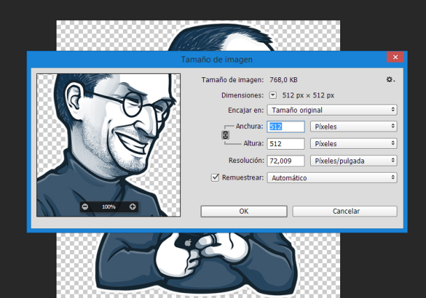This screenshot has height=298, width=426.
Task: Click the Resolución input field
Action: pyautogui.click(x=286, y=161)
